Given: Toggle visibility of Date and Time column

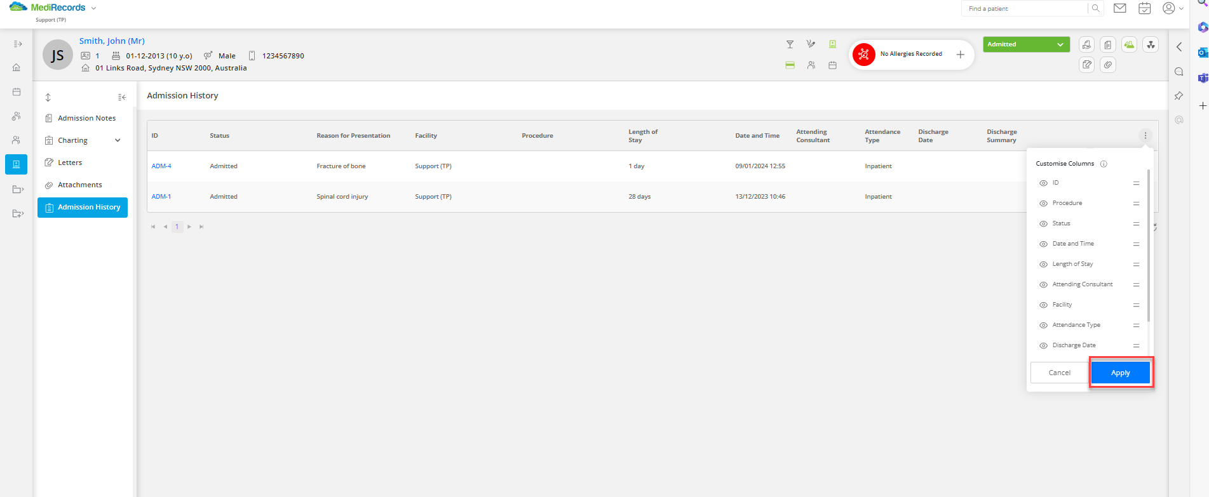Looking at the screenshot, I should click(x=1043, y=244).
